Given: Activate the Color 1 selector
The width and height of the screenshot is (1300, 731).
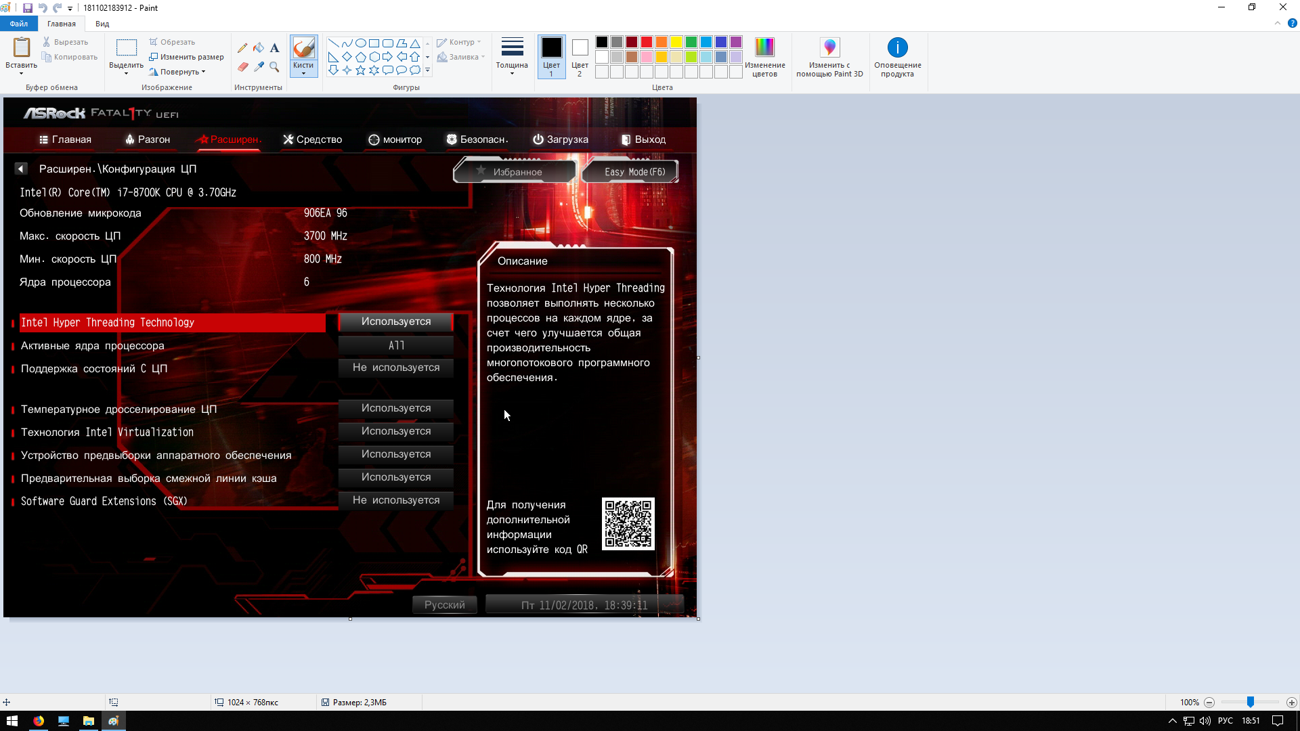Looking at the screenshot, I should tap(551, 56).
